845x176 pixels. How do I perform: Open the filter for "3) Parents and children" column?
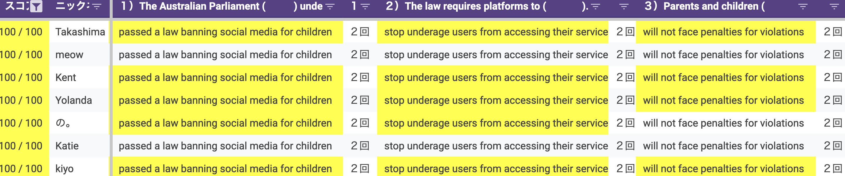(x=803, y=6)
